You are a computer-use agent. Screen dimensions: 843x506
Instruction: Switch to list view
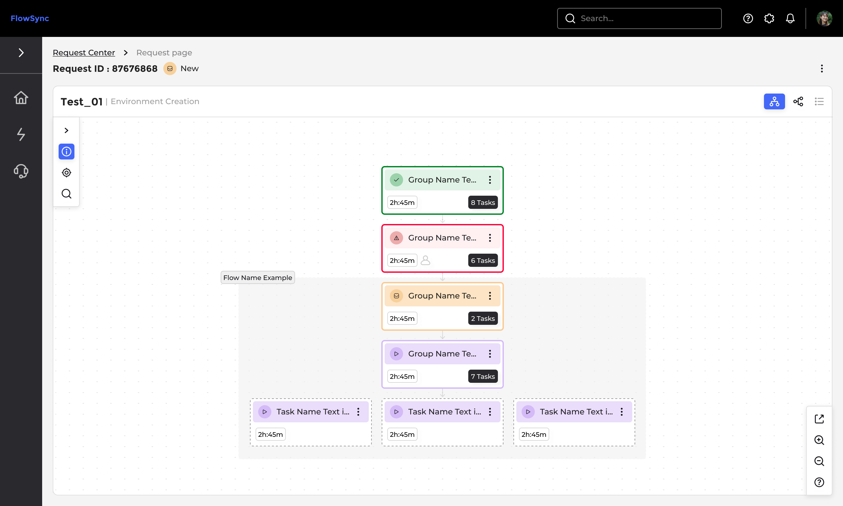pos(819,101)
